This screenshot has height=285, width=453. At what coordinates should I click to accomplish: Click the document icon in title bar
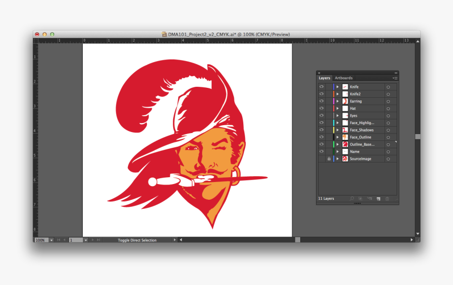[164, 34]
